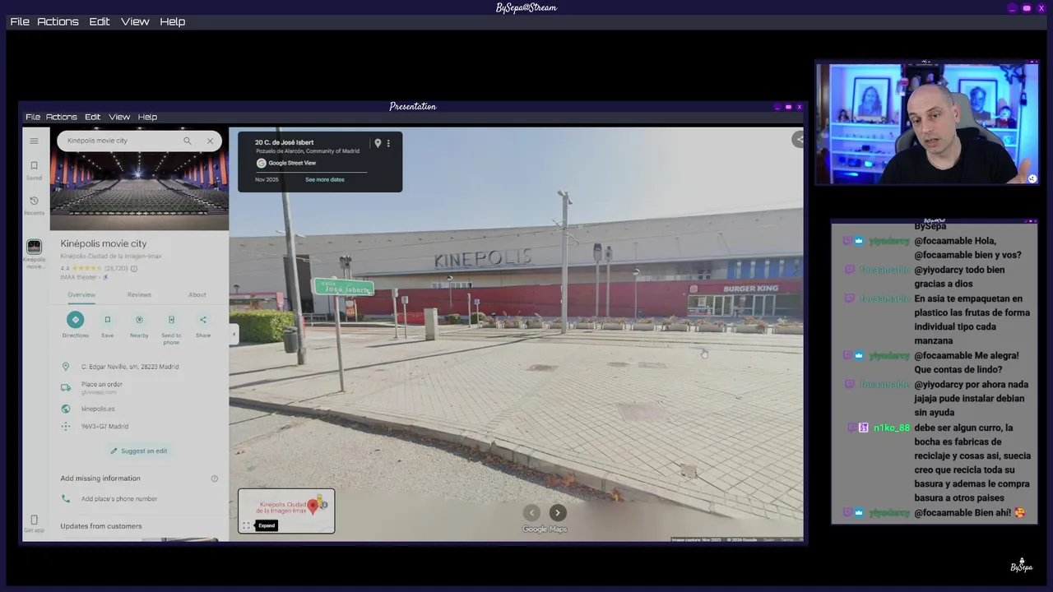Open the hamburger menu in Google Maps
The image size is (1053, 592).
[34, 141]
